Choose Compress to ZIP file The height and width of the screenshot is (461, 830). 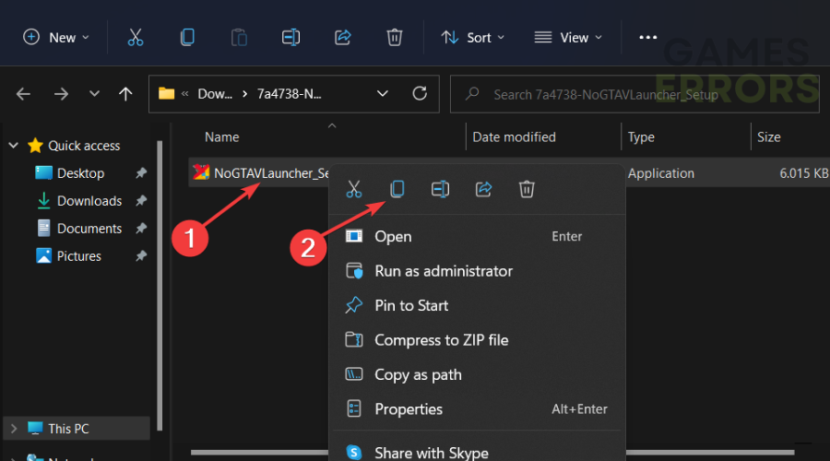coord(441,340)
